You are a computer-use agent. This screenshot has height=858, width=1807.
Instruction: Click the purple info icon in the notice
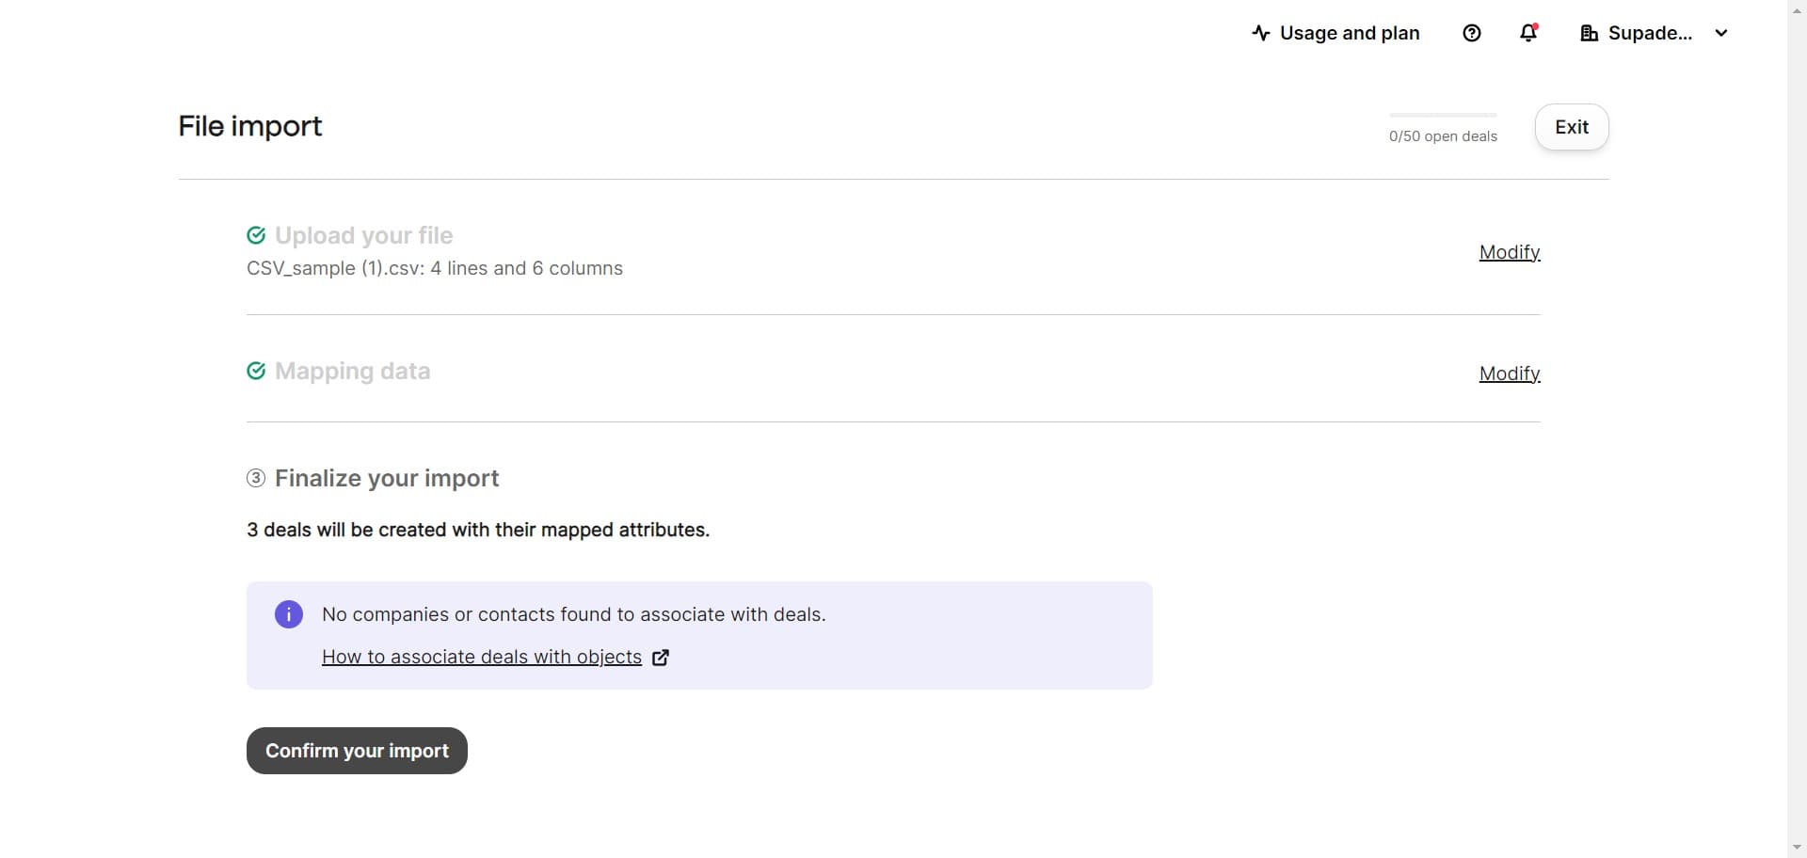pyautogui.click(x=289, y=614)
